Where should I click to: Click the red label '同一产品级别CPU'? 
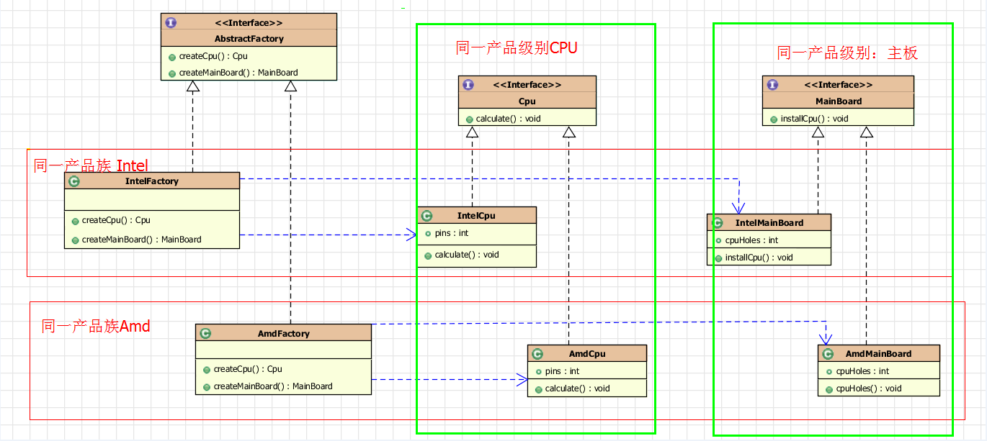click(517, 48)
